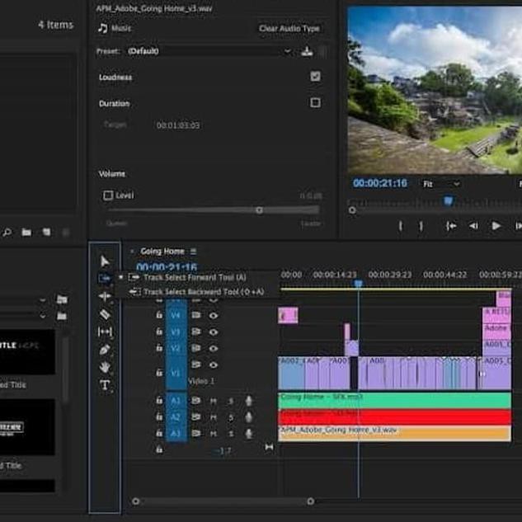Click the Clear Audio Type button

289,28
